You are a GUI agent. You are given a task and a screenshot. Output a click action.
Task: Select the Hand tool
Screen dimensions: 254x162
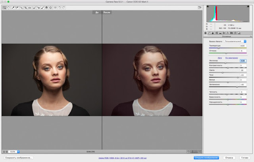8,8
